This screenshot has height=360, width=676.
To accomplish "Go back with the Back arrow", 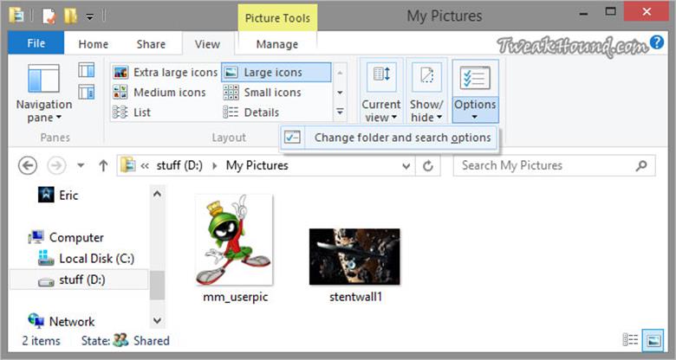I will click(x=28, y=165).
